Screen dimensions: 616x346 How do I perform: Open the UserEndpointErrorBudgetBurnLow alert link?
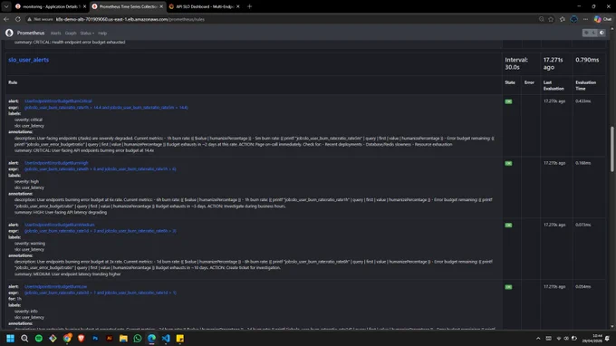coord(55,287)
